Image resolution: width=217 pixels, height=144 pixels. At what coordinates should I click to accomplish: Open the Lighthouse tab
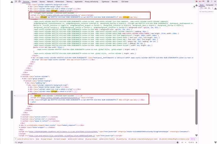[x=106, y=2]
